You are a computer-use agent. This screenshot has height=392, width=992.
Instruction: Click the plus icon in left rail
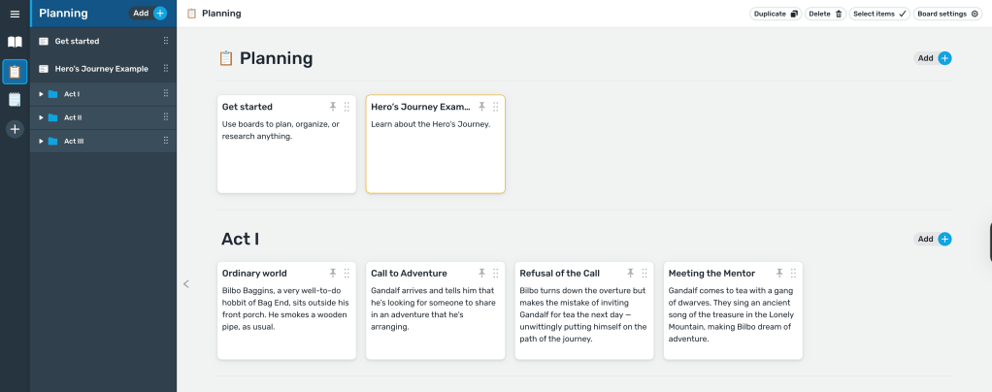pyautogui.click(x=15, y=129)
